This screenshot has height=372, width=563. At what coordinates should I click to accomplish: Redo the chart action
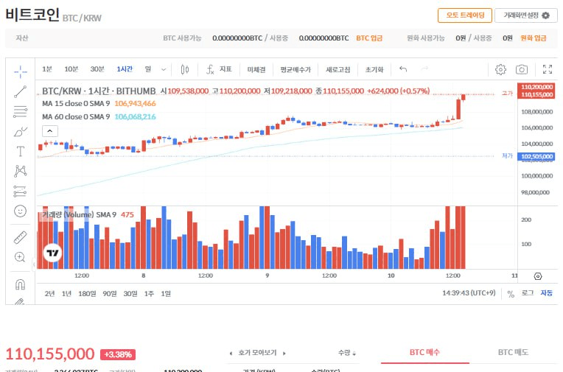[424, 69]
